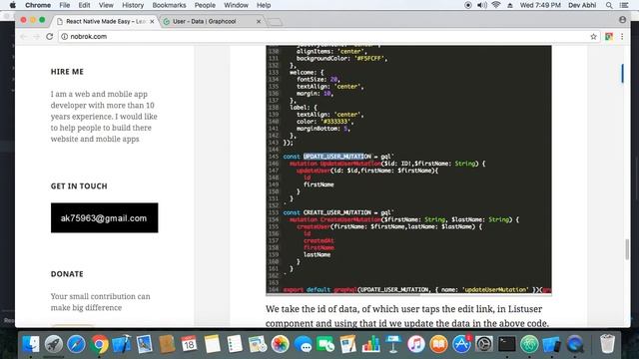The width and height of the screenshot is (639, 359).
Task: Open Trash from the Dock
Action: [607, 344]
